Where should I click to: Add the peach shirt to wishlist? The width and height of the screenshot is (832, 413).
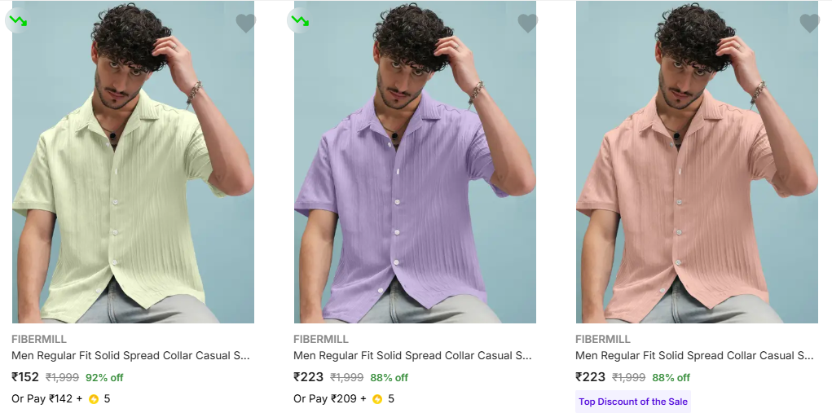[809, 24]
